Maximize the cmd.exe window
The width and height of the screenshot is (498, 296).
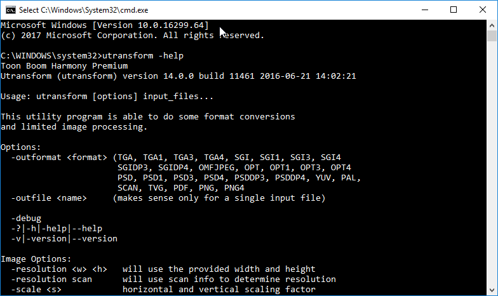[x=454, y=10]
